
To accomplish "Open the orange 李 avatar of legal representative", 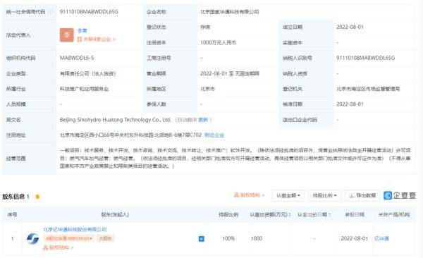I will [67, 35].
